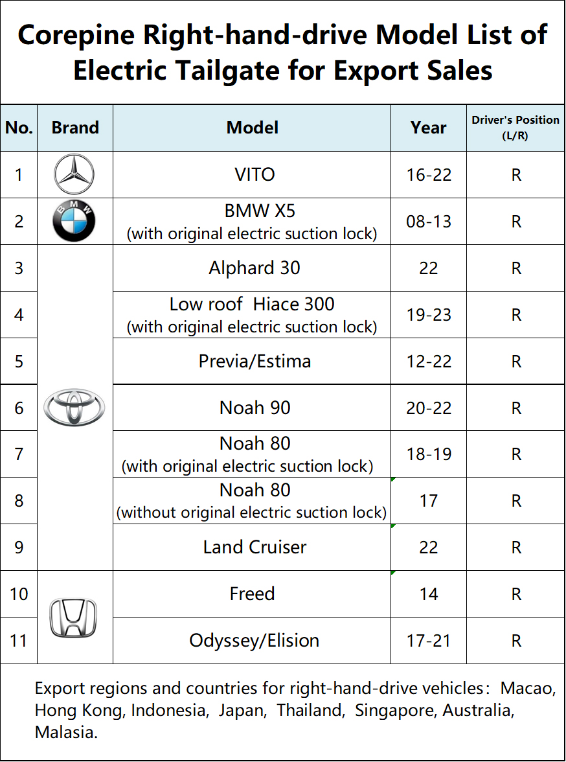The image size is (566, 762).
Task: Click the Mercedes-Benz logo
Action: pyautogui.click(x=74, y=175)
